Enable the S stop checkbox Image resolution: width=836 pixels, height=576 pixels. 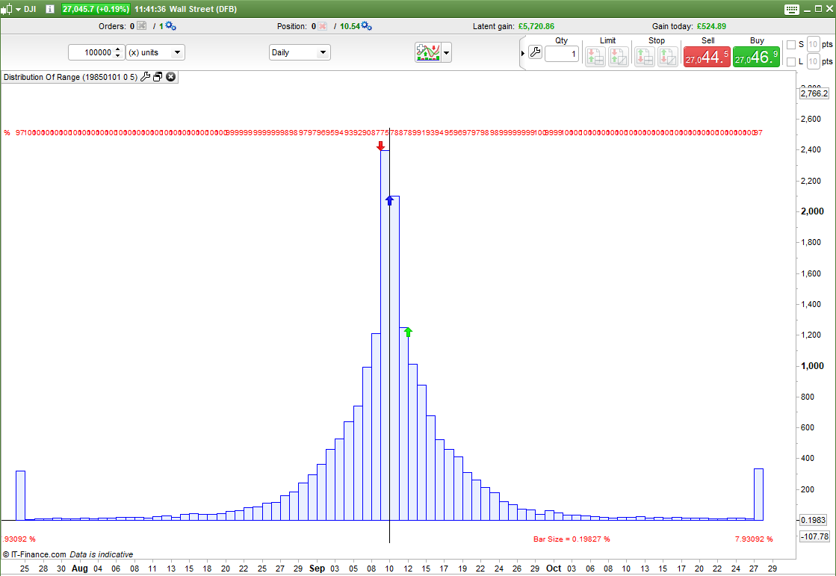click(791, 45)
